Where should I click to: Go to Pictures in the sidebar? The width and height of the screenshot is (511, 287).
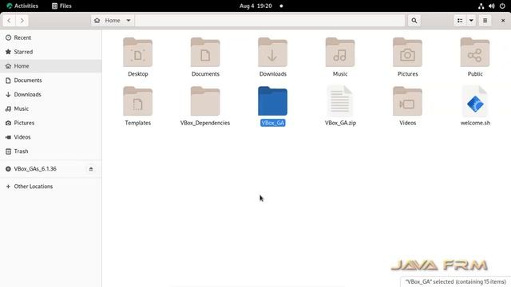point(51,123)
